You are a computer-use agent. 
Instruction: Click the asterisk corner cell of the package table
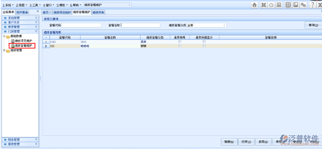click(46, 37)
